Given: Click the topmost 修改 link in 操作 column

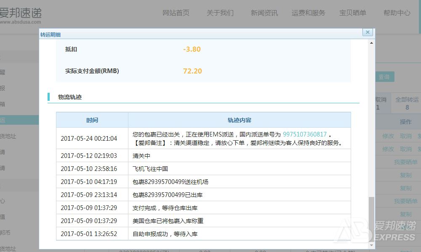Looking at the screenshot, I should tap(388, 136).
